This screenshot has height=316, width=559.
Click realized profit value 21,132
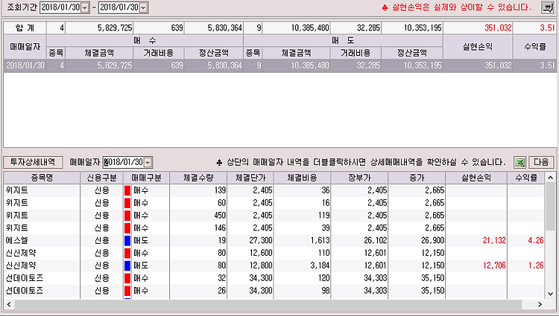pos(494,241)
